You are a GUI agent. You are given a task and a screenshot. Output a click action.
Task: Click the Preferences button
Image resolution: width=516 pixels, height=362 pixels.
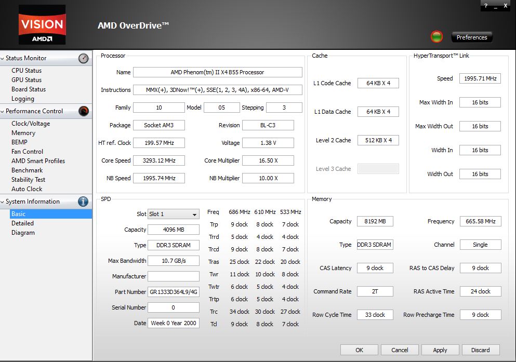pos(472,37)
